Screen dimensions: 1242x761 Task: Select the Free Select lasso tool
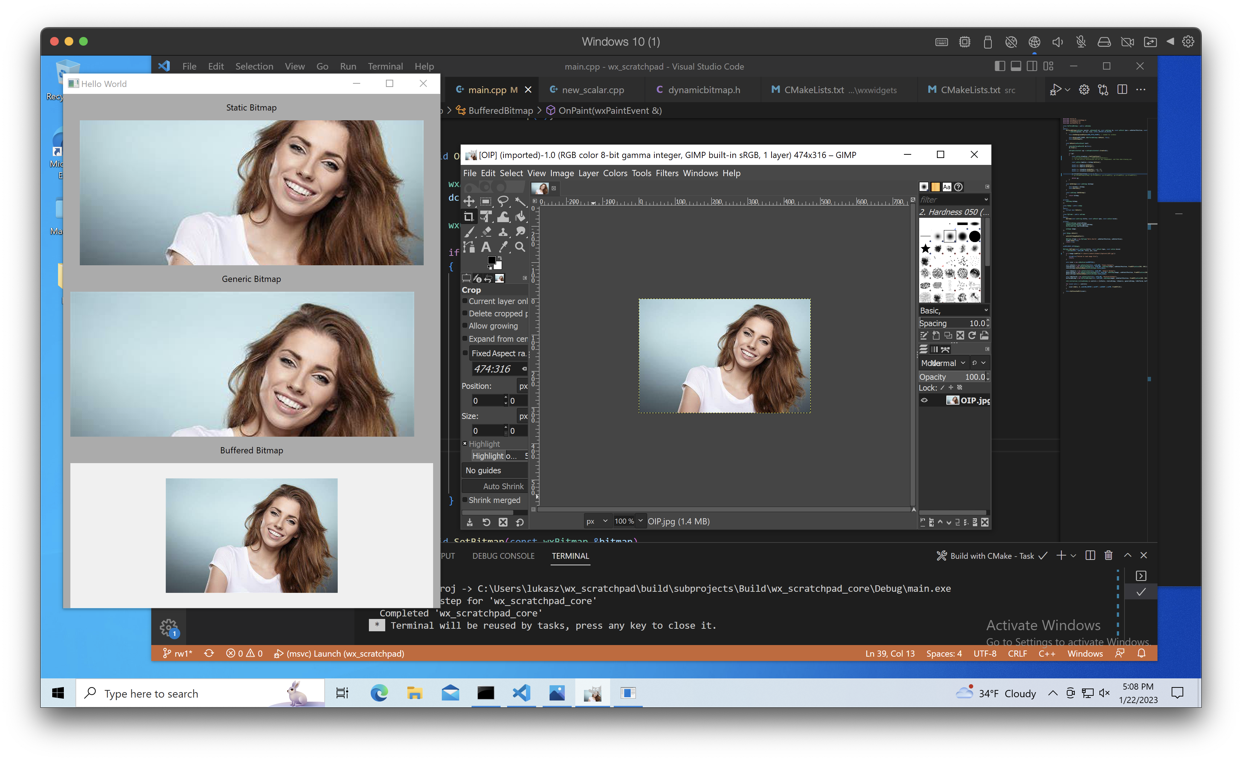point(503,201)
